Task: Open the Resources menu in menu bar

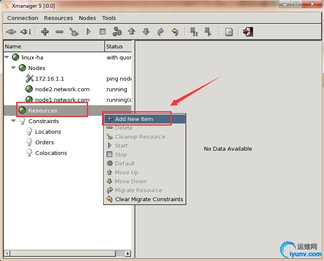Action: [59, 18]
